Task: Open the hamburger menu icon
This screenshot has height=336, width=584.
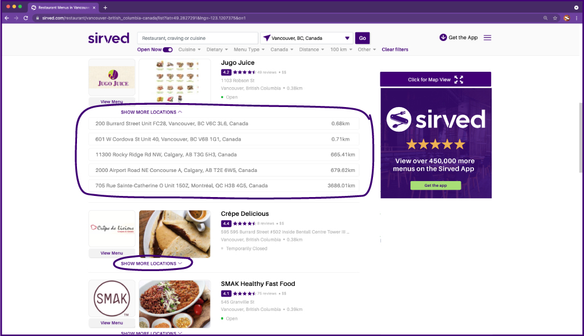Action: click(487, 38)
